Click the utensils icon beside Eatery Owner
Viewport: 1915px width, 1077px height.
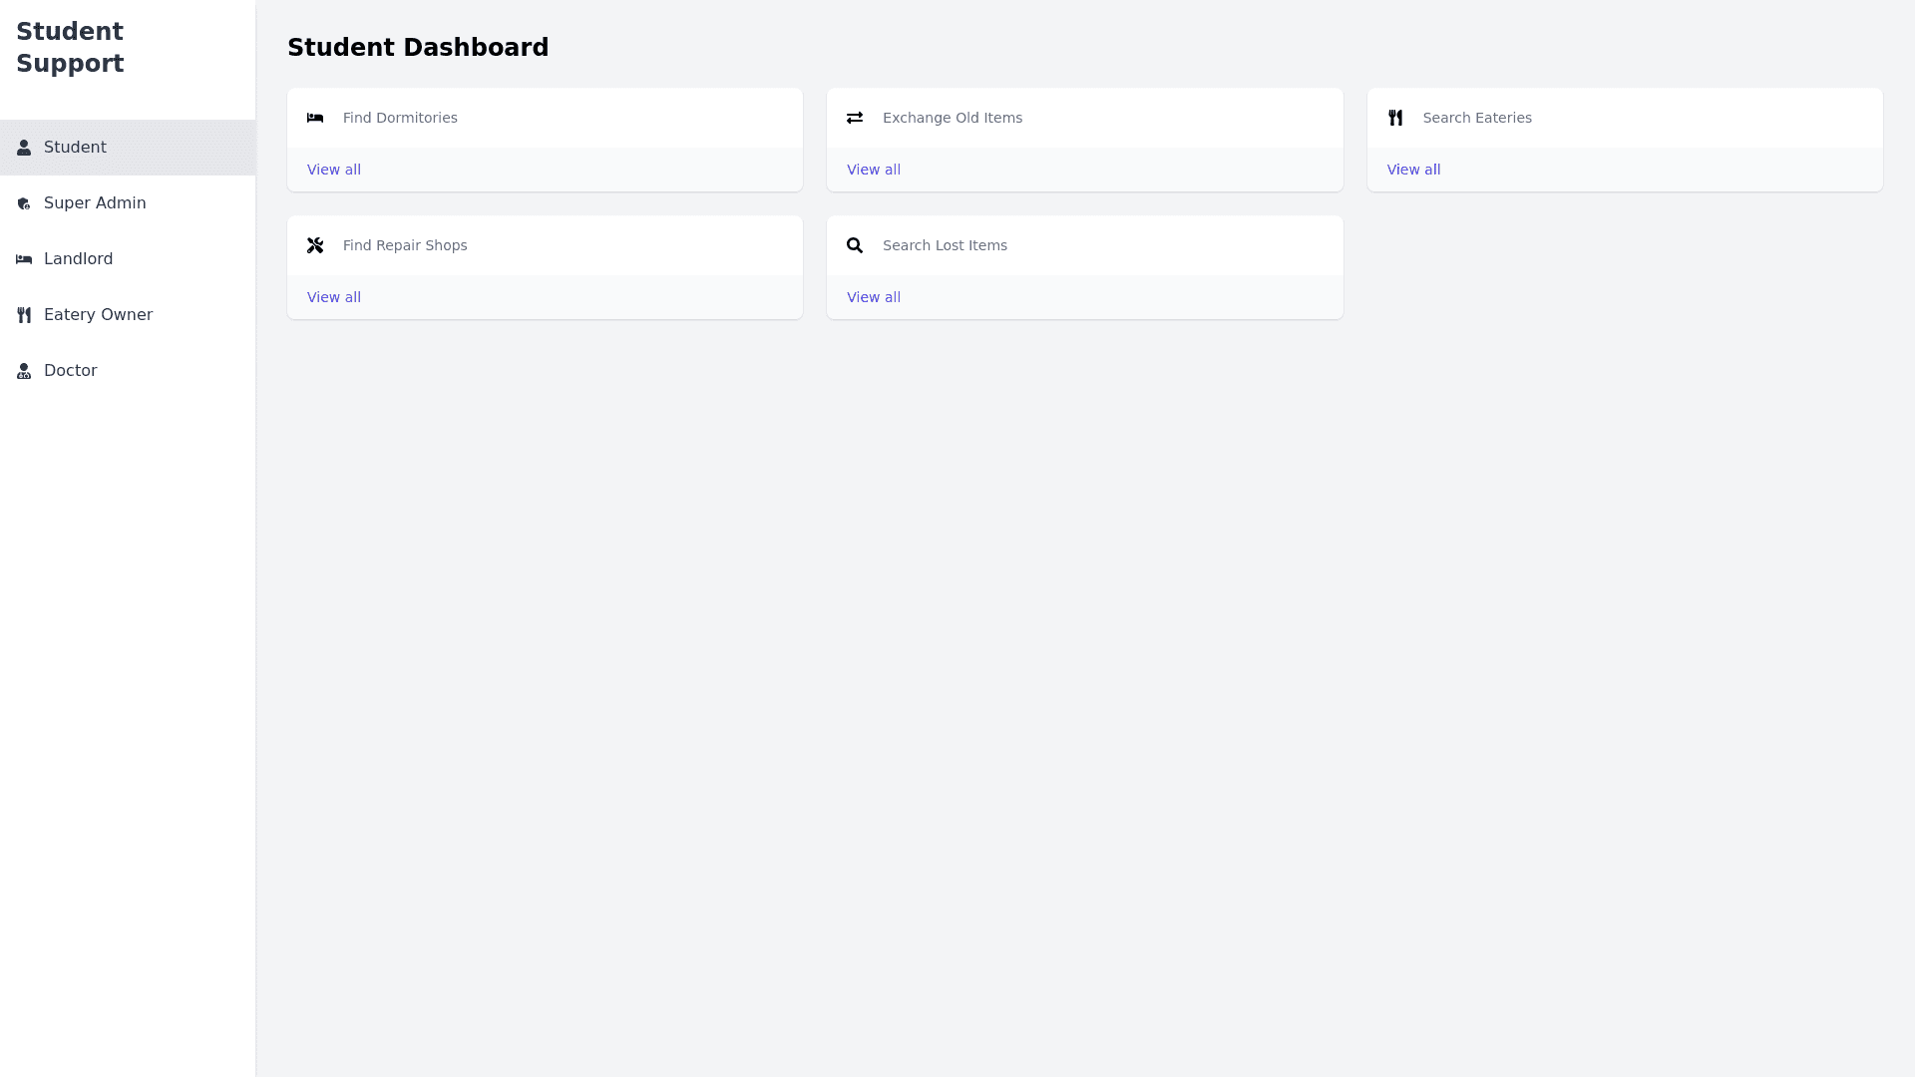[24, 315]
